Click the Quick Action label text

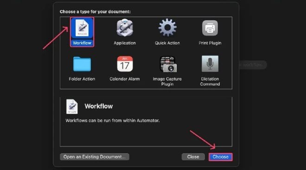[167, 43]
